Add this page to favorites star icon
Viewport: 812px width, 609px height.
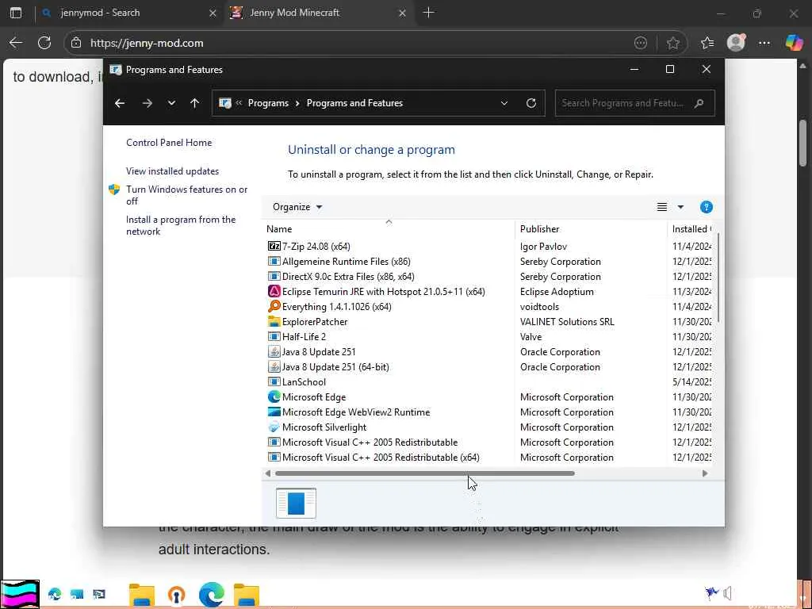click(672, 43)
